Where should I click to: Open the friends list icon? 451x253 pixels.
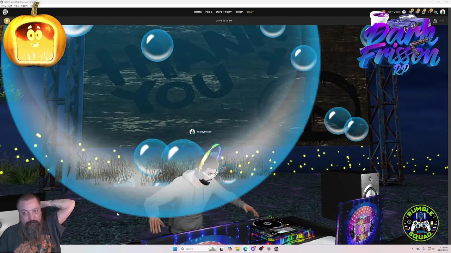[435, 12]
